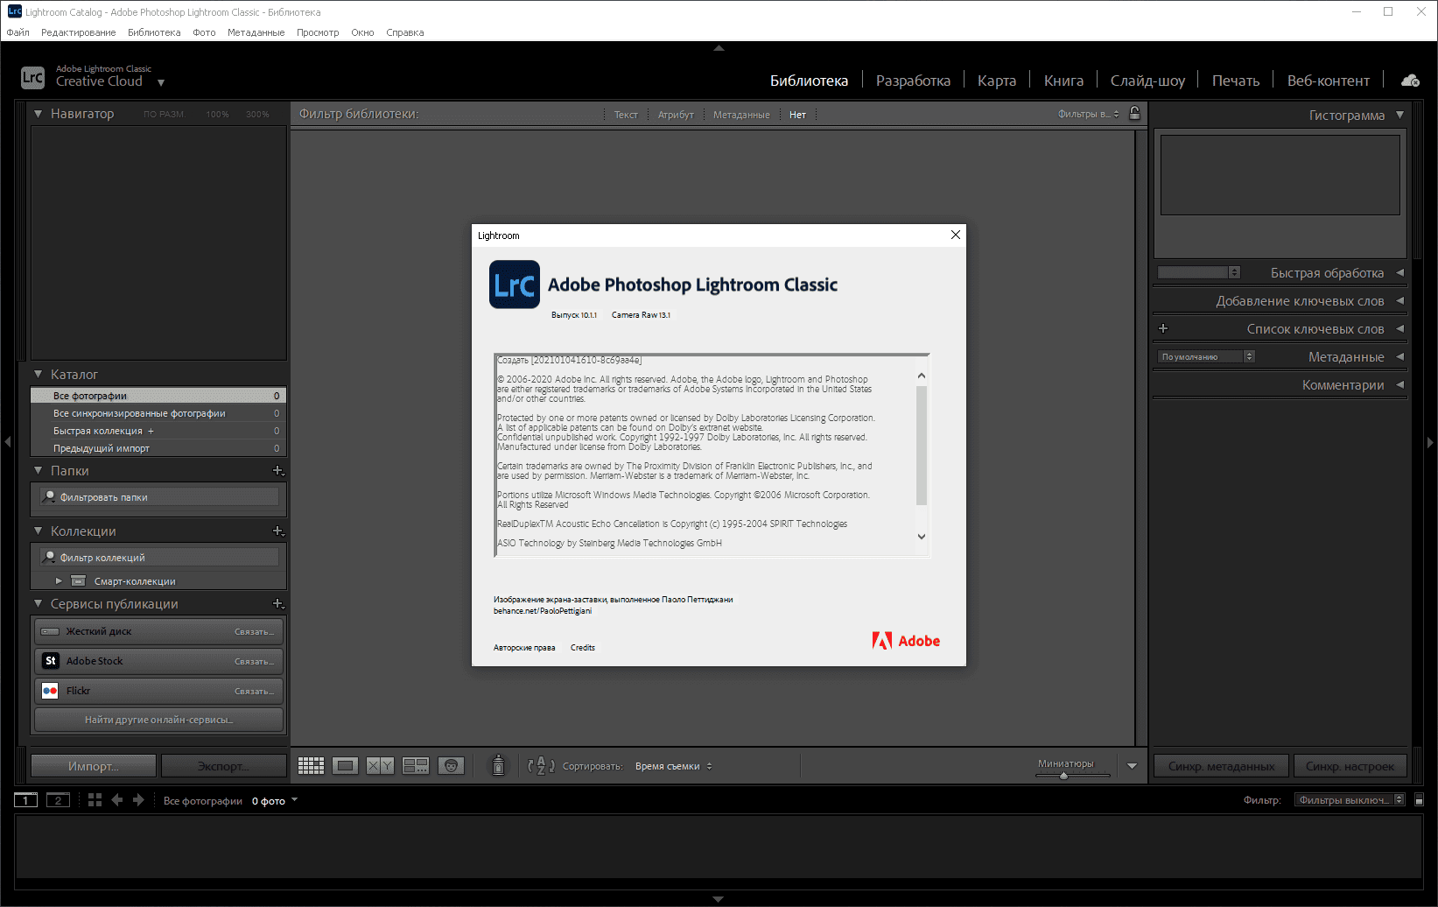Open the Метаданные menu

(x=256, y=32)
